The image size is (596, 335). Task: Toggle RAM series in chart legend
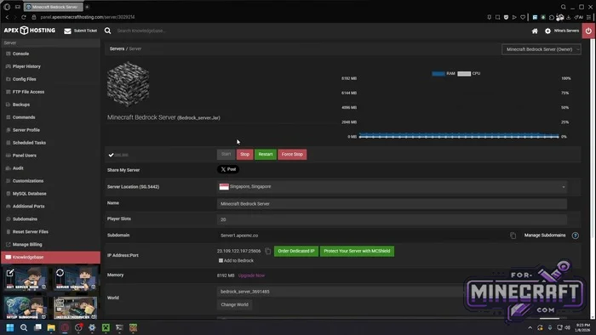[x=444, y=74]
